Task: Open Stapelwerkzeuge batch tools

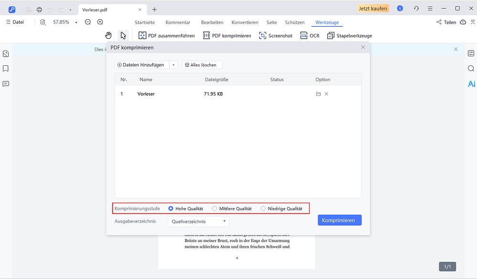Action: [x=349, y=36]
